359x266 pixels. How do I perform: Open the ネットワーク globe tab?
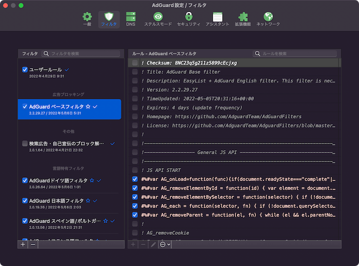268,19
